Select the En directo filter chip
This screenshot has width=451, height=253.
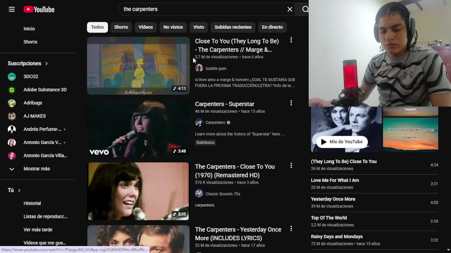pyautogui.click(x=272, y=27)
